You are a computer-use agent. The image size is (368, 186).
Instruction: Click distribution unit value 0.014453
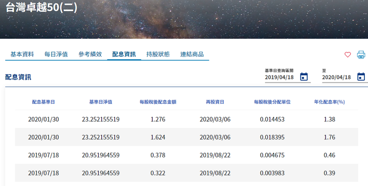pos(272,119)
